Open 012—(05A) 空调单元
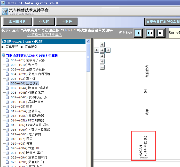 [26, 111]
